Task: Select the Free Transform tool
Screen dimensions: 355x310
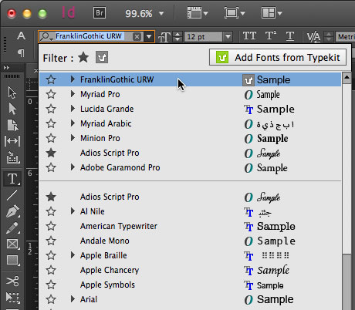Action: tap(12, 298)
